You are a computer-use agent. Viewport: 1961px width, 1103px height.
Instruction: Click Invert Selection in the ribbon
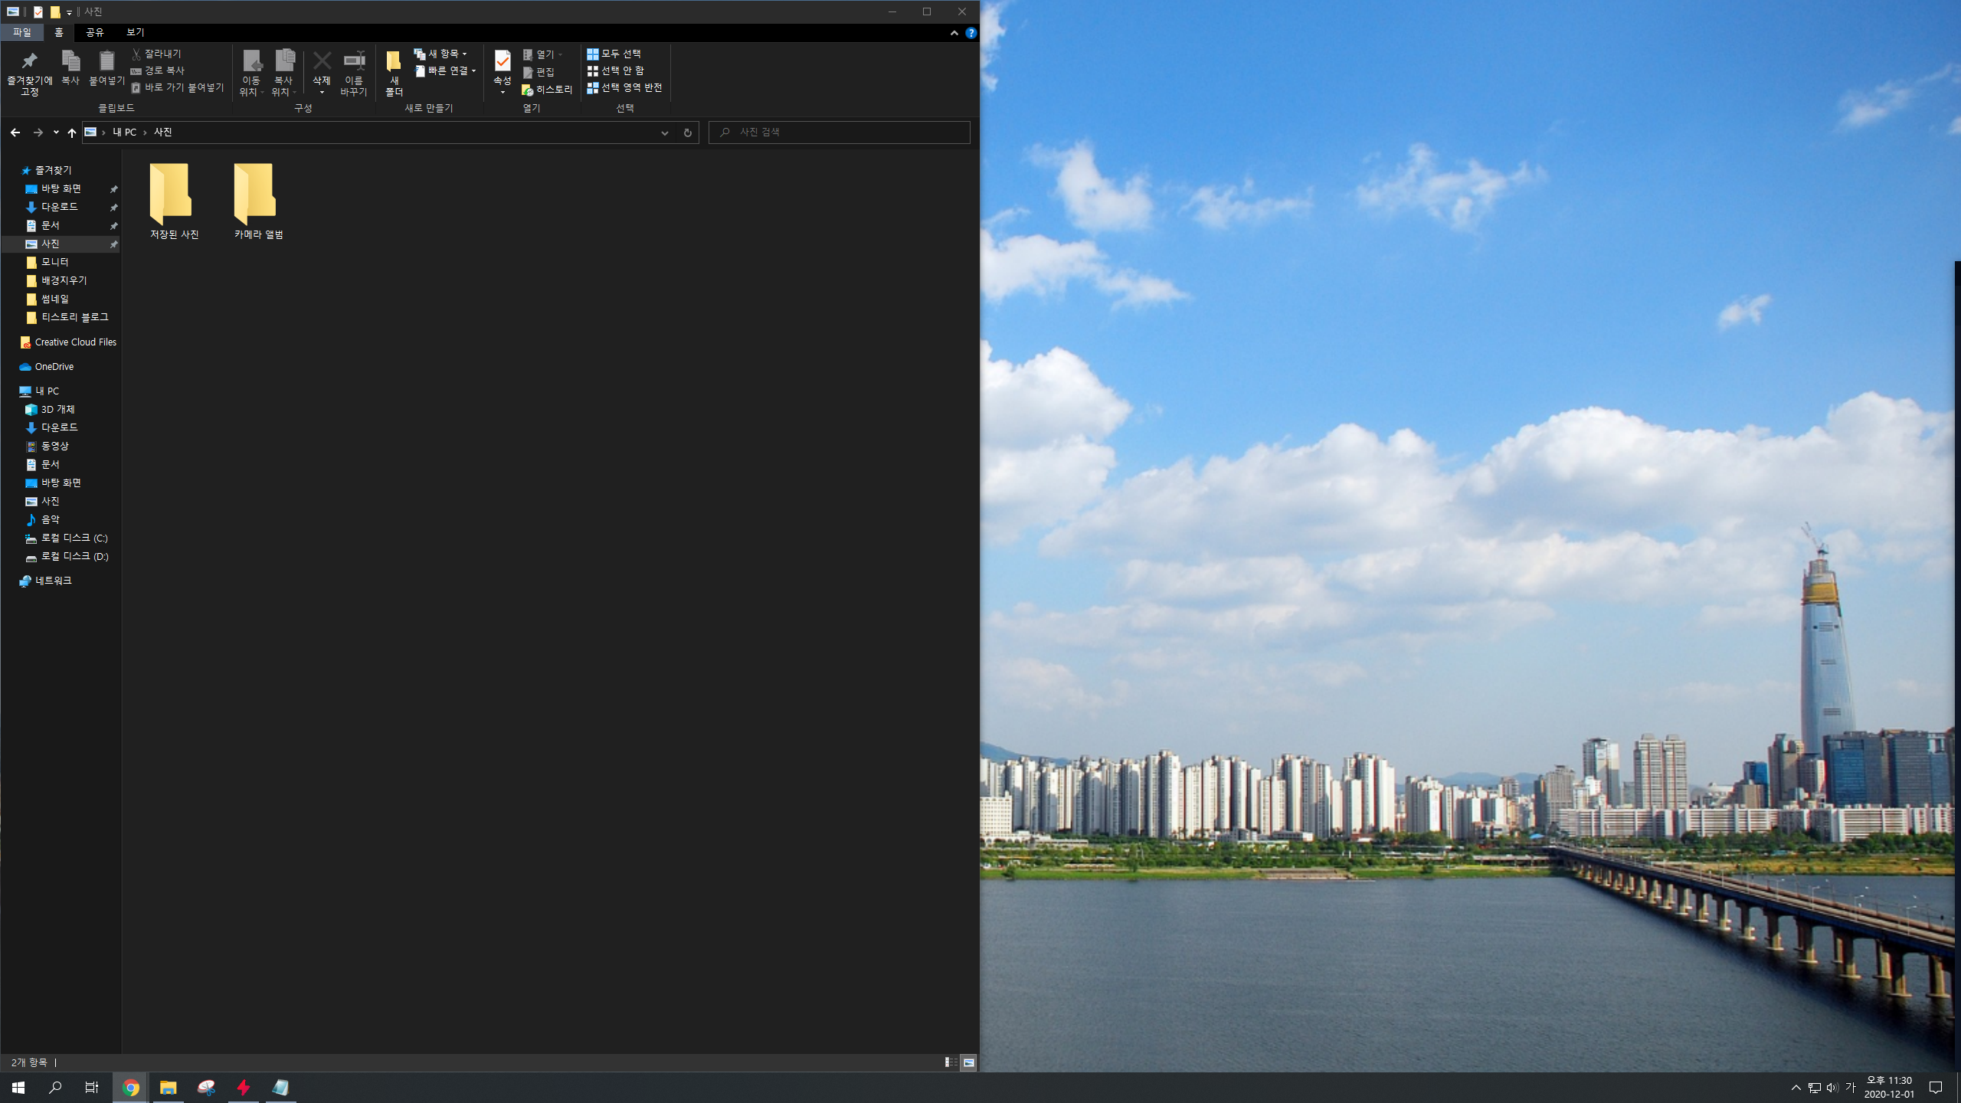(x=624, y=87)
